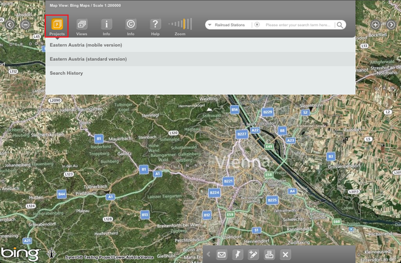Click the magnifier search button
401x263 pixels.
coord(340,25)
